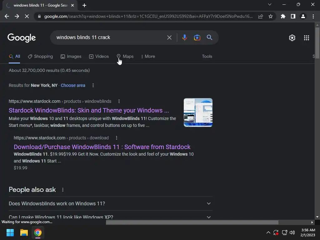320x240 pixels.
Task: Switch to Maps results tab
Action: pos(125,57)
